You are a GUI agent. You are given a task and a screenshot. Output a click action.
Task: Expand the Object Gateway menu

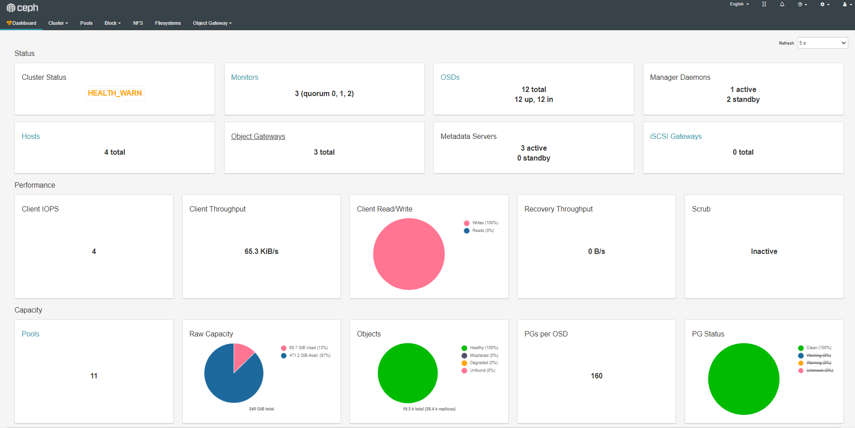212,23
